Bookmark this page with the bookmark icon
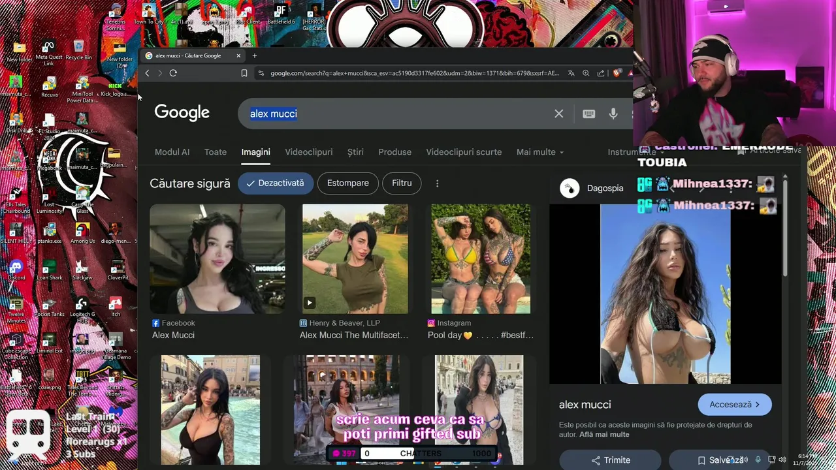 244,73
